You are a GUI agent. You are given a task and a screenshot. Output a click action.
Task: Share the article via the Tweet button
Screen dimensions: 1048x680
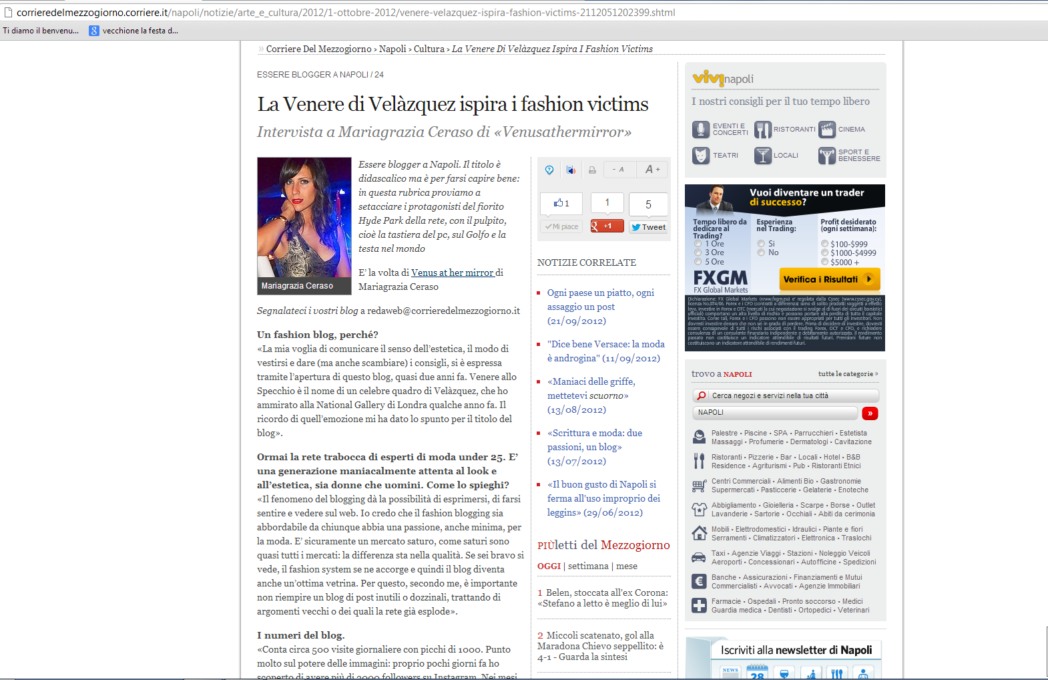(648, 227)
